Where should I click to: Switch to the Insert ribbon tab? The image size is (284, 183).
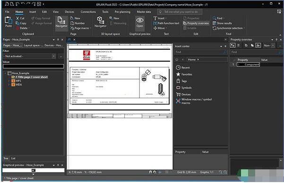click(x=33, y=12)
